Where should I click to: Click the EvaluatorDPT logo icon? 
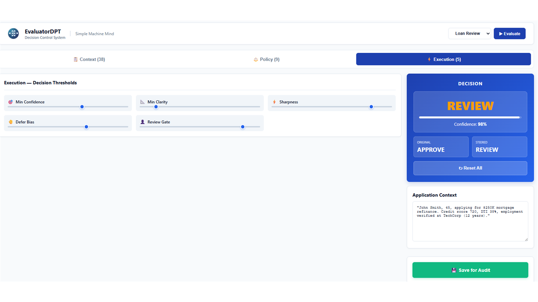13,34
